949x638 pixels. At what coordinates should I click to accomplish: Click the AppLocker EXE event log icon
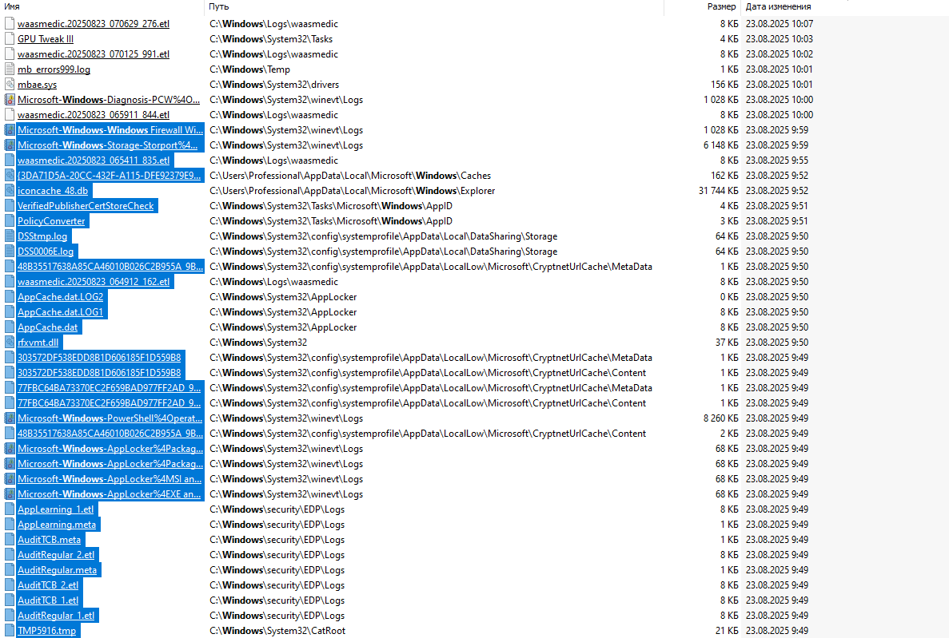tap(9, 494)
